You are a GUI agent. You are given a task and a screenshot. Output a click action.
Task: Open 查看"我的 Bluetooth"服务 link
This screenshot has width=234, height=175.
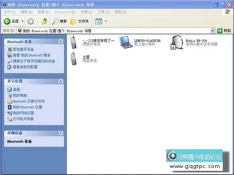tap(32, 55)
